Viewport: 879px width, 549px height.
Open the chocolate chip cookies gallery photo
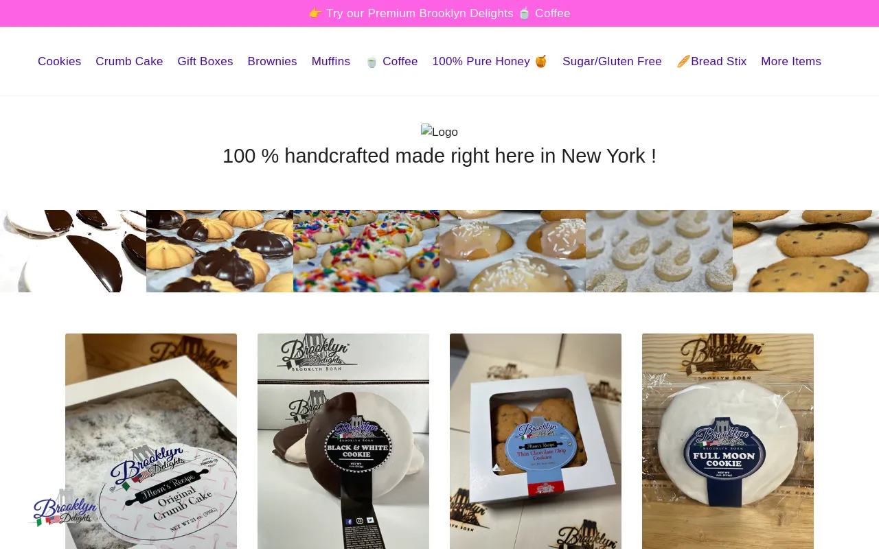(x=806, y=251)
